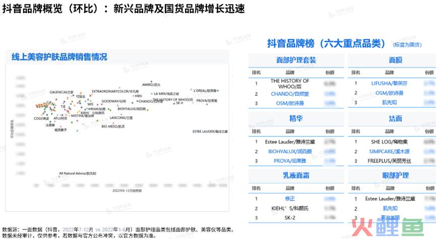Click the ESTEE LAUDER/雅诗兰黛 label in the scatter chart
The width and height of the screenshot is (436, 239).
(x=210, y=132)
